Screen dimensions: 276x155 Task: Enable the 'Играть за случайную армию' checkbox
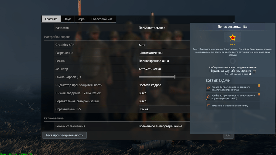254,72
